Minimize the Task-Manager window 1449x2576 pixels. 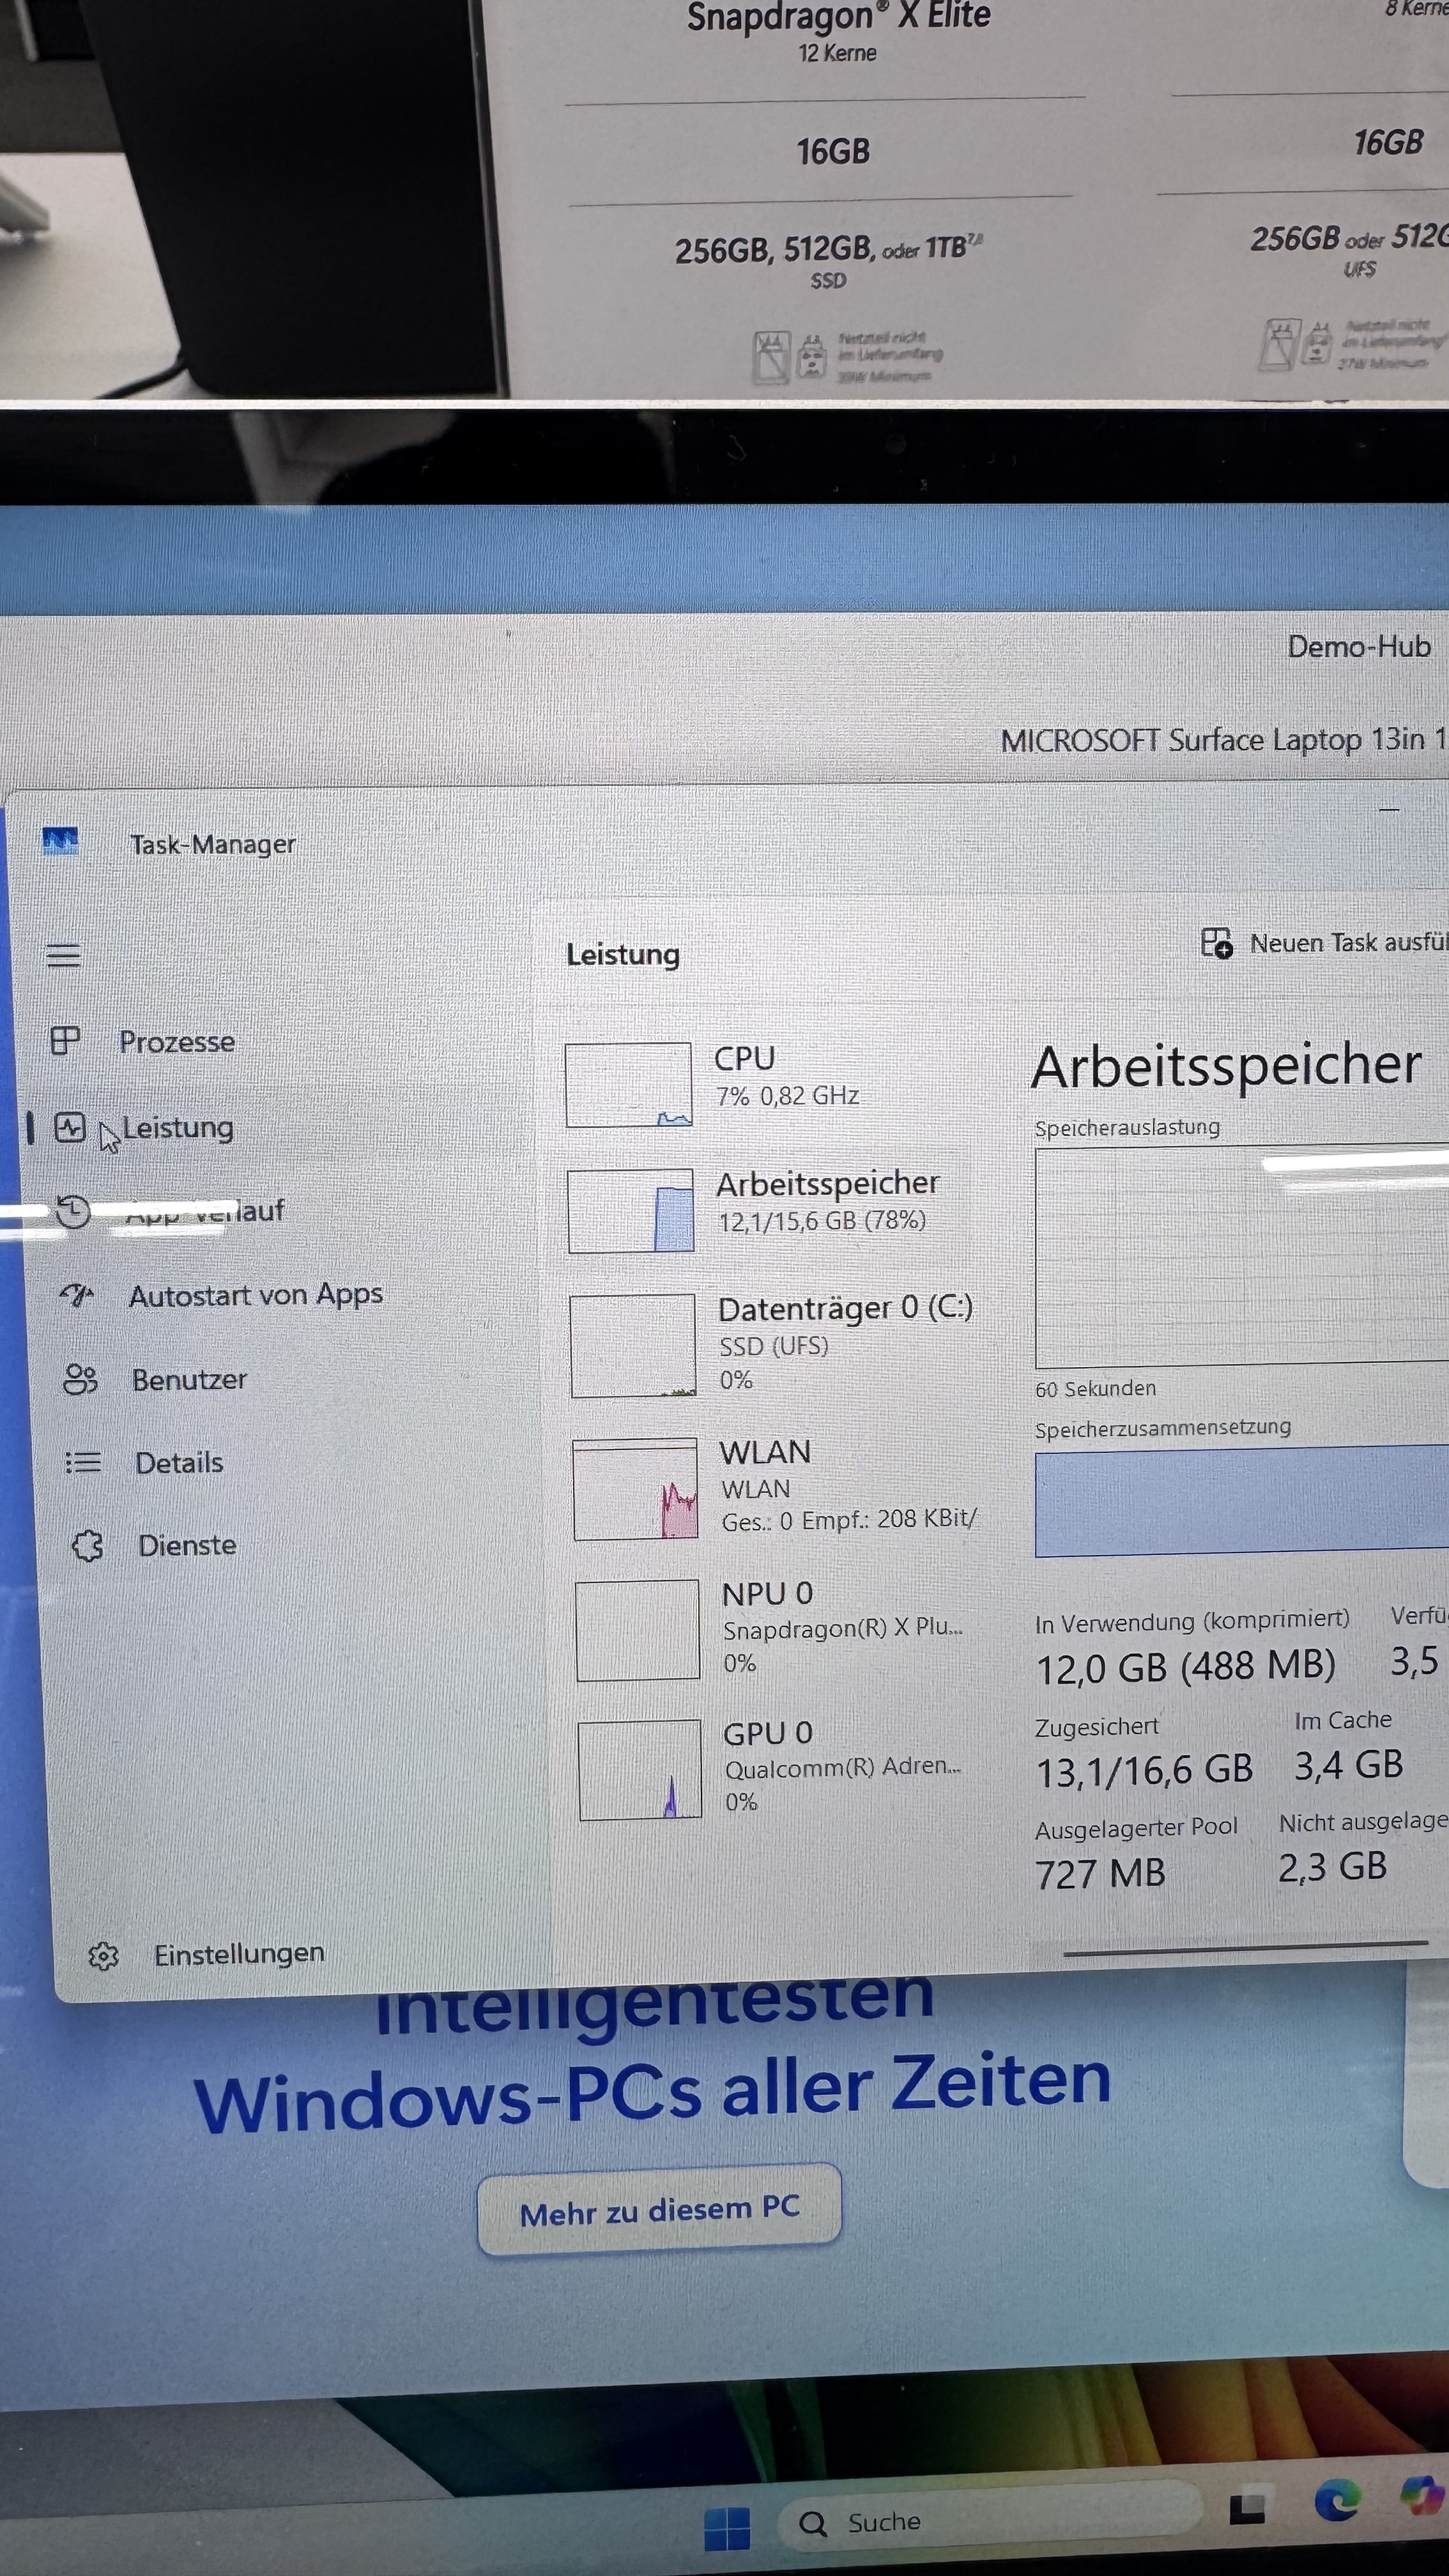click(1389, 808)
